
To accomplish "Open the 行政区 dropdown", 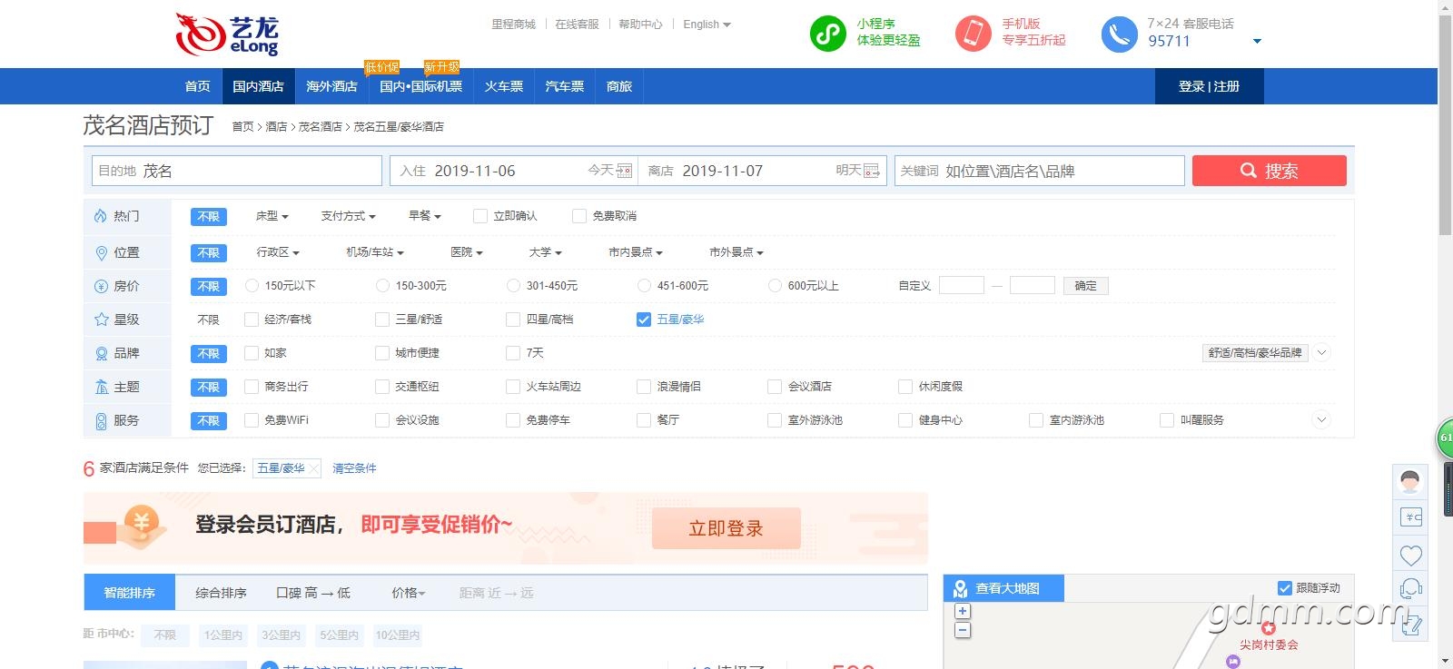I will coord(278,252).
